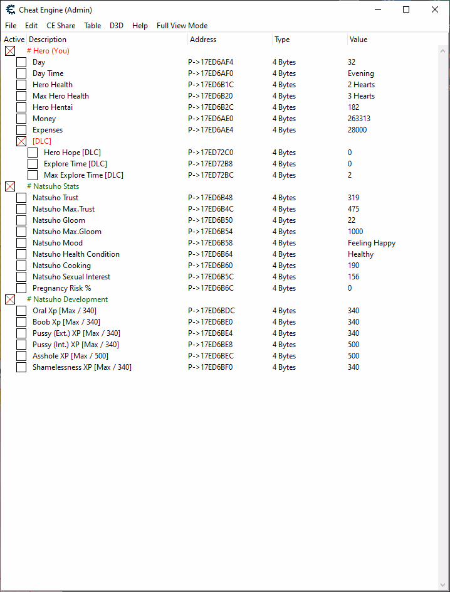This screenshot has height=592, width=450.
Task: Open the D3D menu
Action: pyautogui.click(x=117, y=26)
